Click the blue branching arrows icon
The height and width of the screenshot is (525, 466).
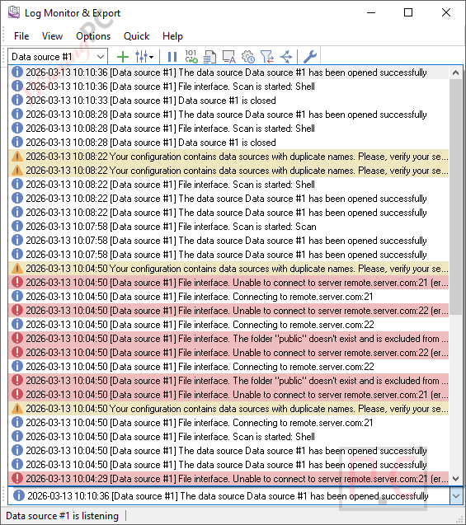point(286,57)
